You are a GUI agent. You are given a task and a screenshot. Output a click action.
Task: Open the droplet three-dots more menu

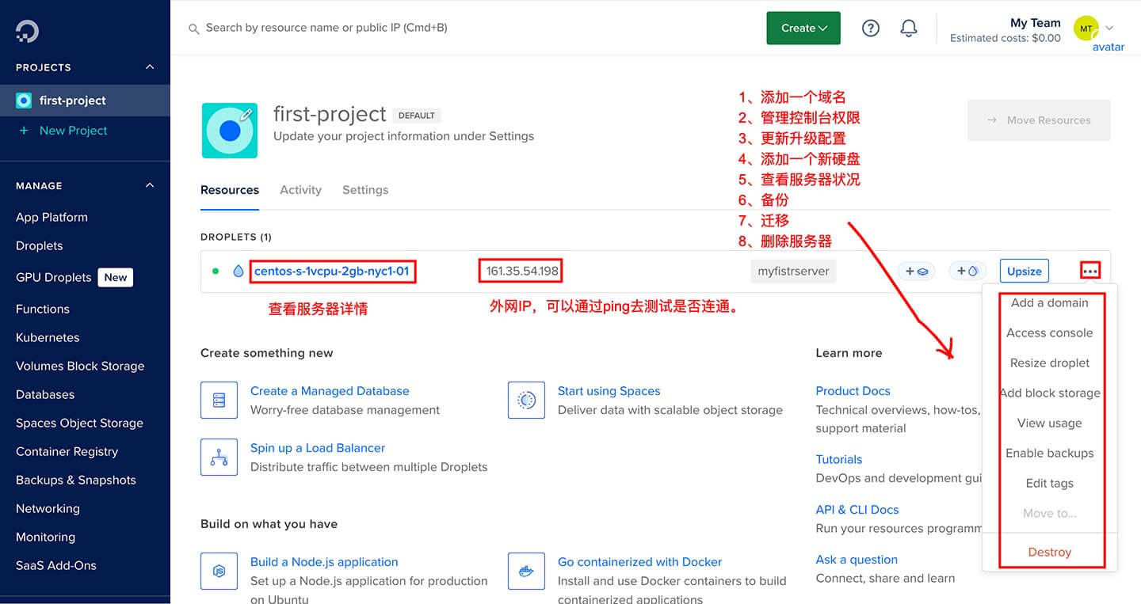pyautogui.click(x=1090, y=271)
